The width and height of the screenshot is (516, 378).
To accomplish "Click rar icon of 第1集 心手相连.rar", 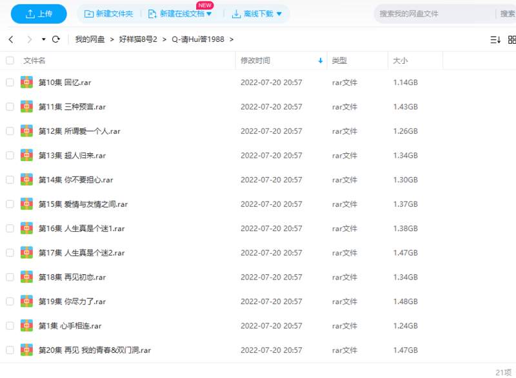I will (x=26, y=326).
